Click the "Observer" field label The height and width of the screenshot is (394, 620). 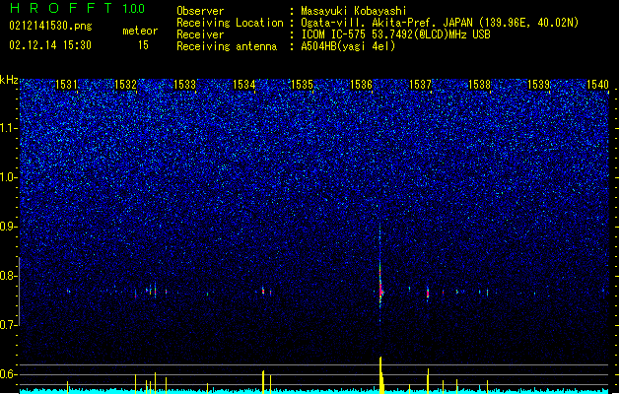(x=200, y=11)
